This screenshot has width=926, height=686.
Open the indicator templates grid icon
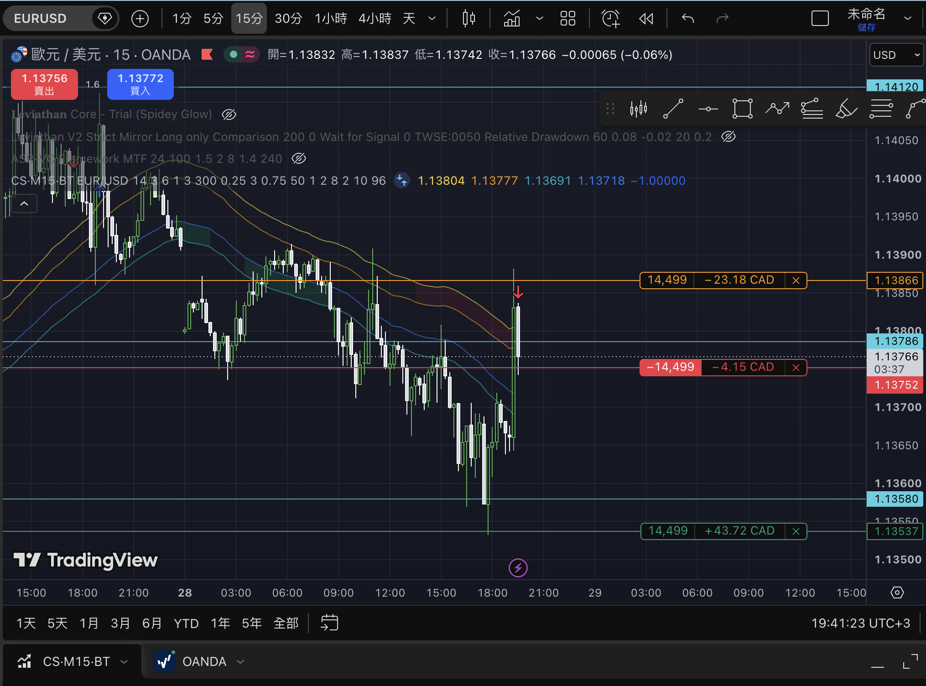click(568, 19)
